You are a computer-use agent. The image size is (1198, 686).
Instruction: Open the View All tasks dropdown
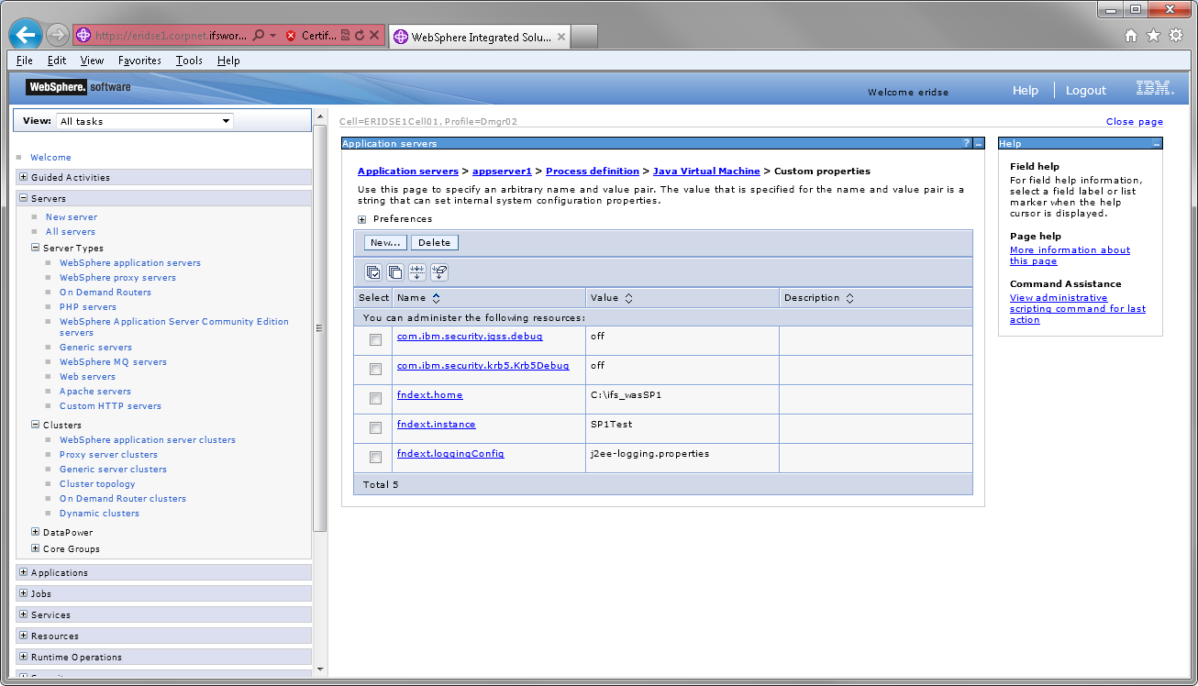pos(144,121)
